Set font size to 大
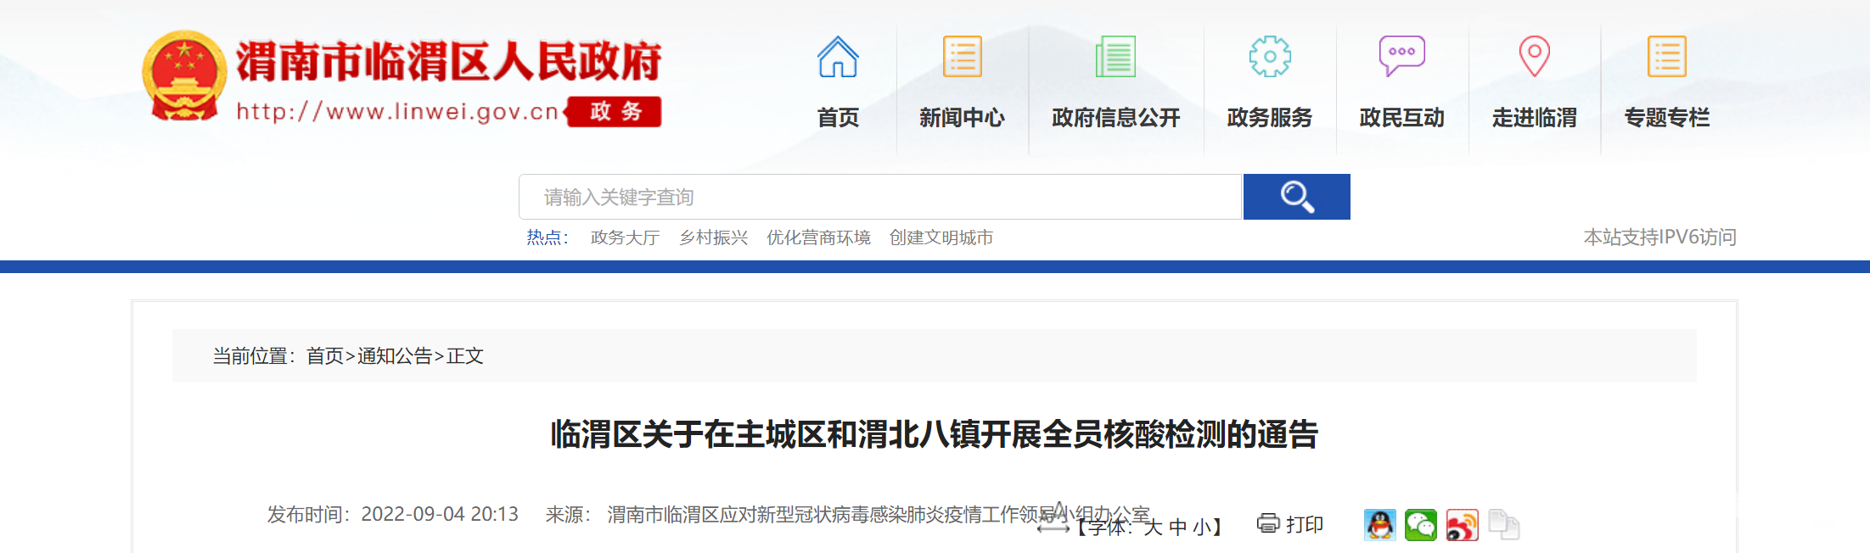1870x553 pixels. 1153,527
